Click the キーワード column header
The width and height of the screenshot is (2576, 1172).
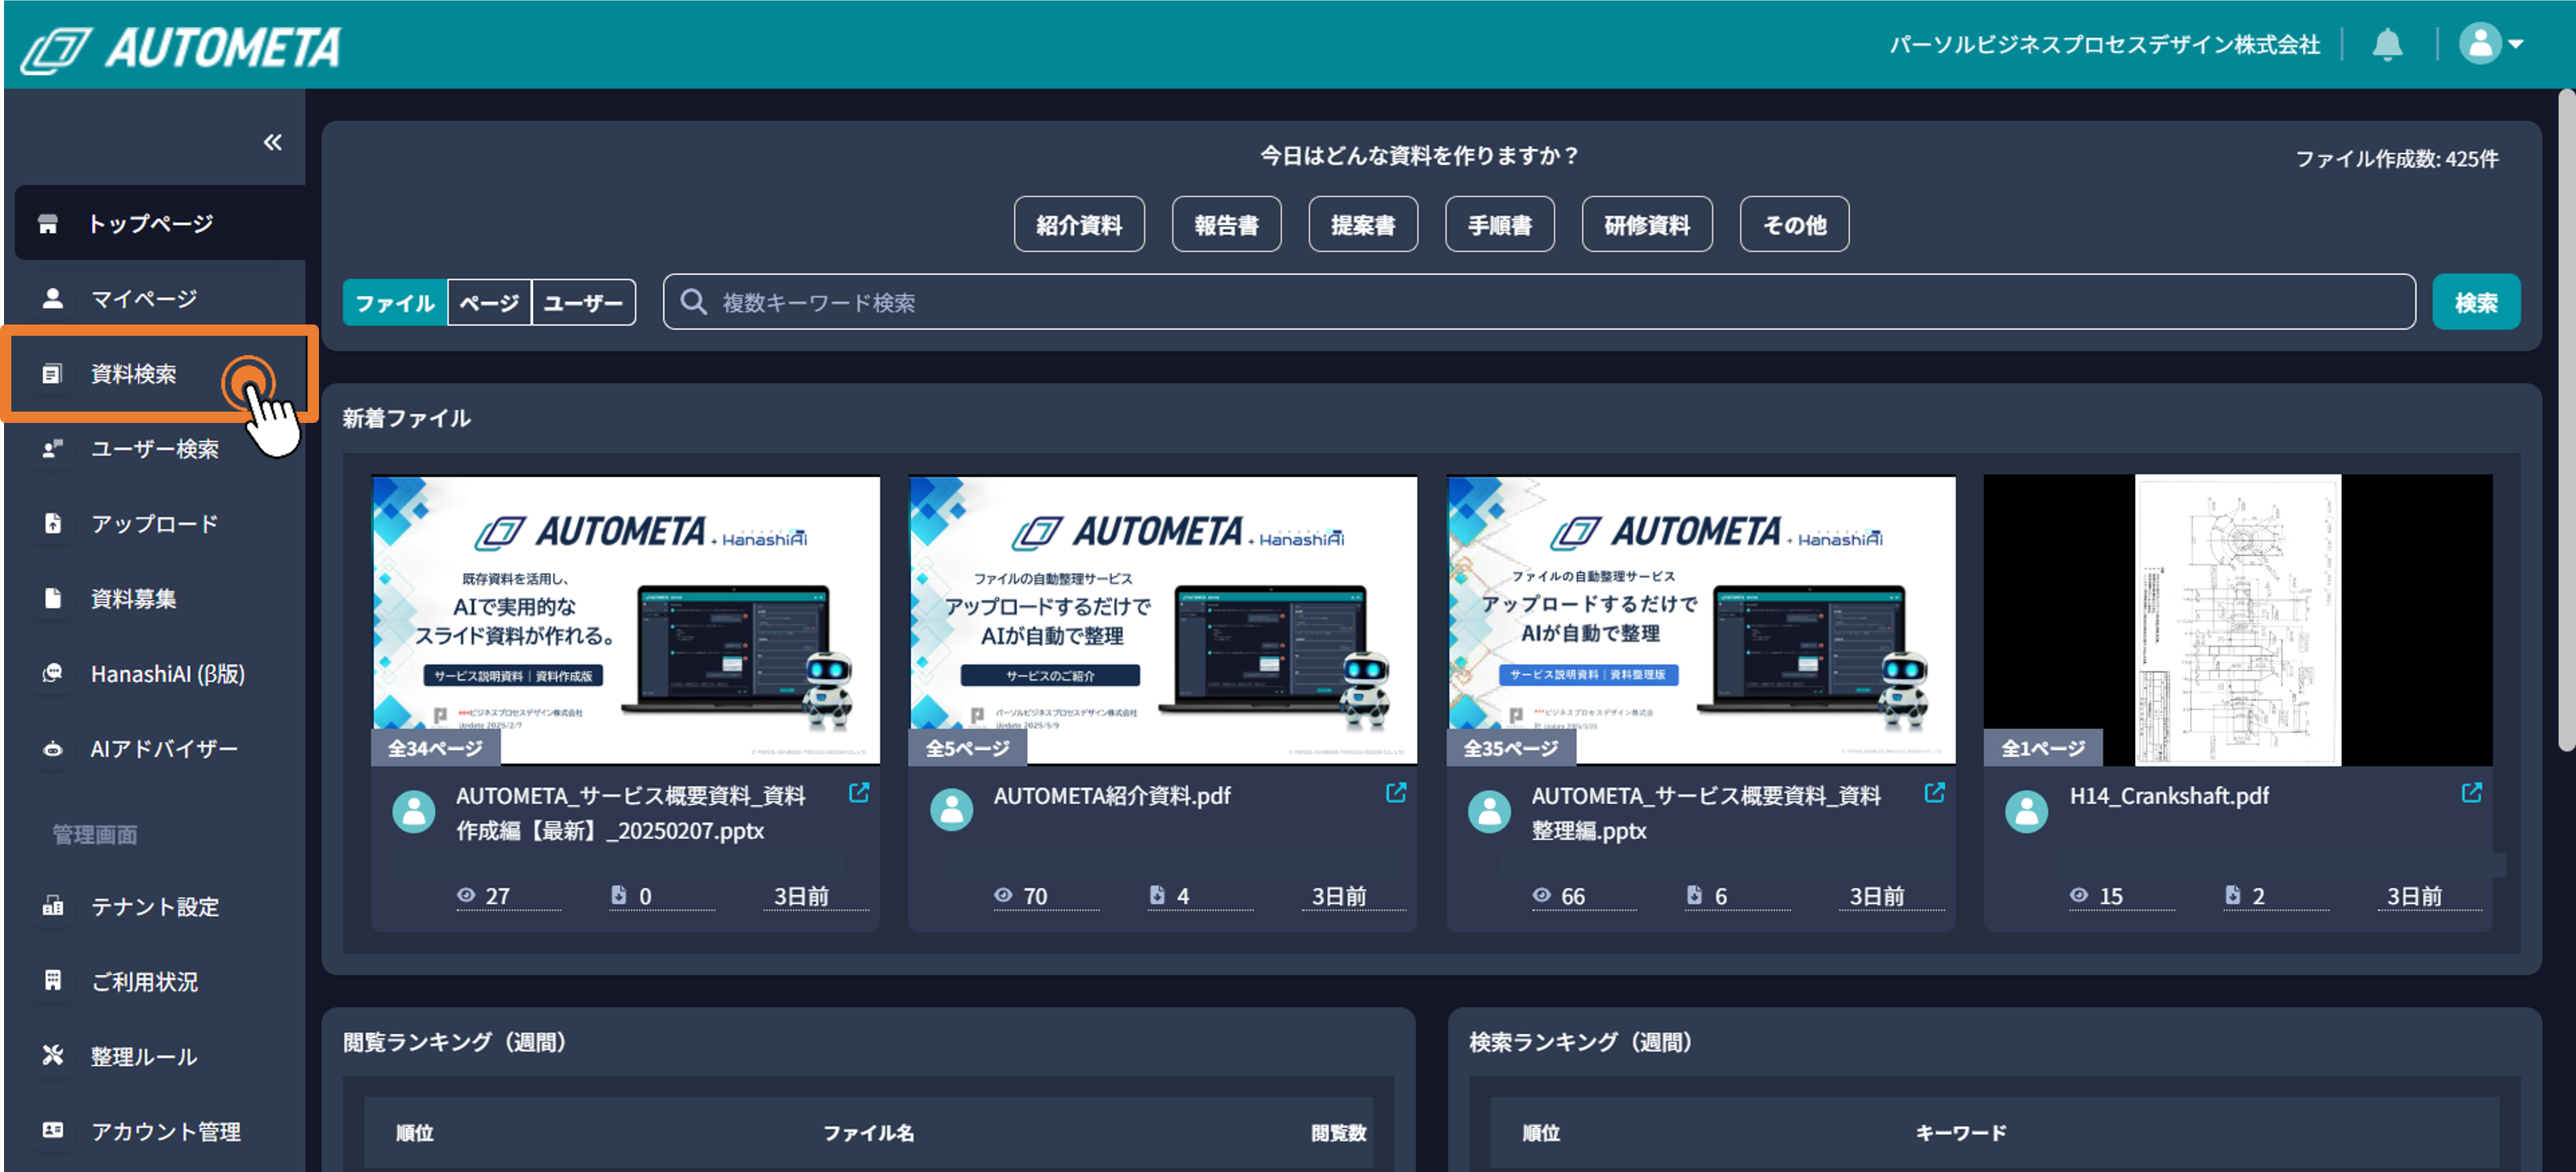[1960, 1132]
